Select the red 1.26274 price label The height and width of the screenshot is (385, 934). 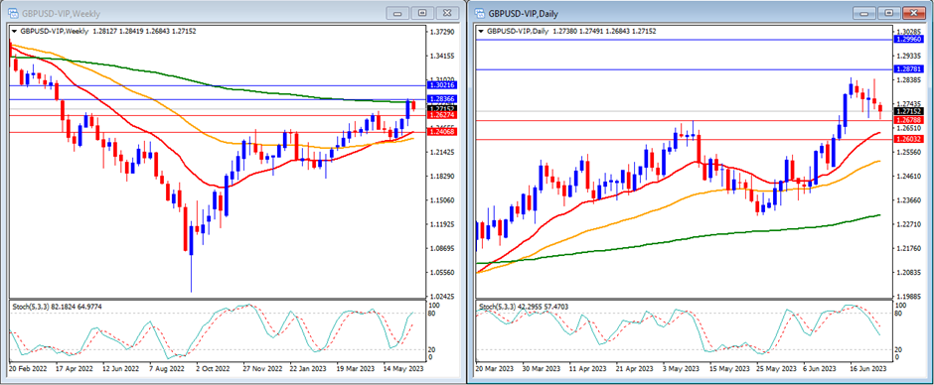[441, 115]
